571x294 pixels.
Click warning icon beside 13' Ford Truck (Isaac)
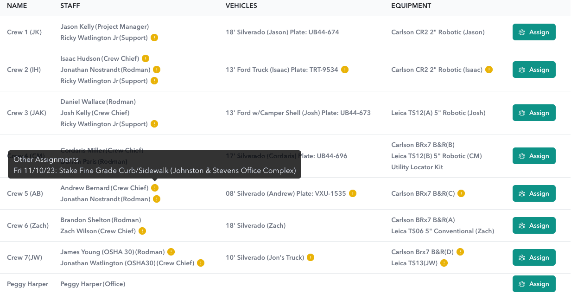tap(345, 70)
